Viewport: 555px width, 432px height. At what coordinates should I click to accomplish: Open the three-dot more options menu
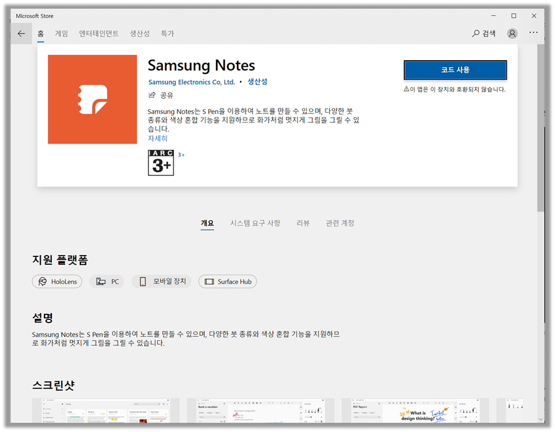pos(533,32)
